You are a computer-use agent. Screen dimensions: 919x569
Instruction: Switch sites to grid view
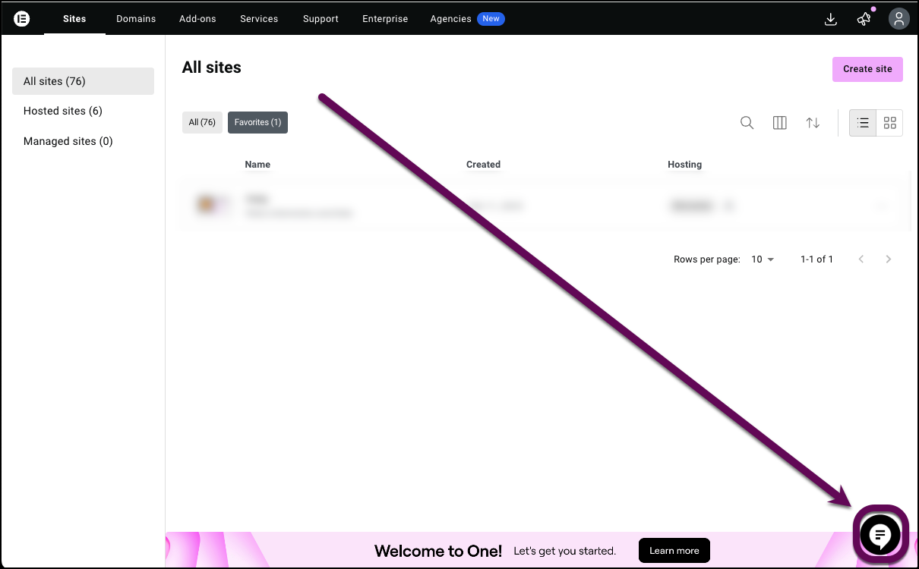point(889,122)
